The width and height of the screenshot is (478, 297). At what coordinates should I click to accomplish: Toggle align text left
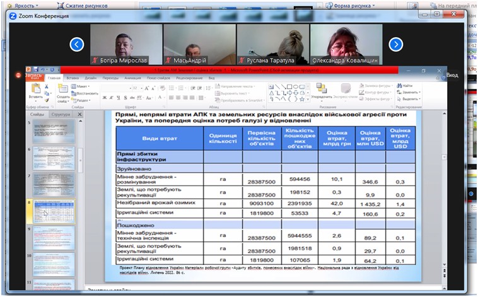coord(172,98)
